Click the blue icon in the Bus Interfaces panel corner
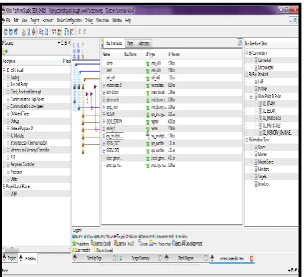 (x=240, y=43)
